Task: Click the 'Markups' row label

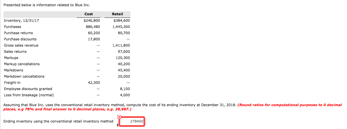Action: (11, 58)
